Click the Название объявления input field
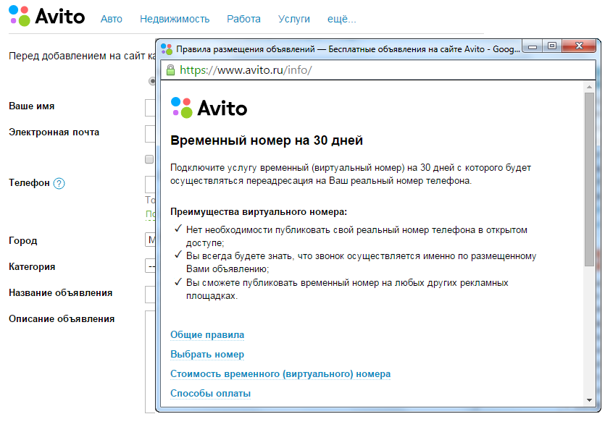This screenshot has width=605, height=427. pyautogui.click(x=150, y=295)
